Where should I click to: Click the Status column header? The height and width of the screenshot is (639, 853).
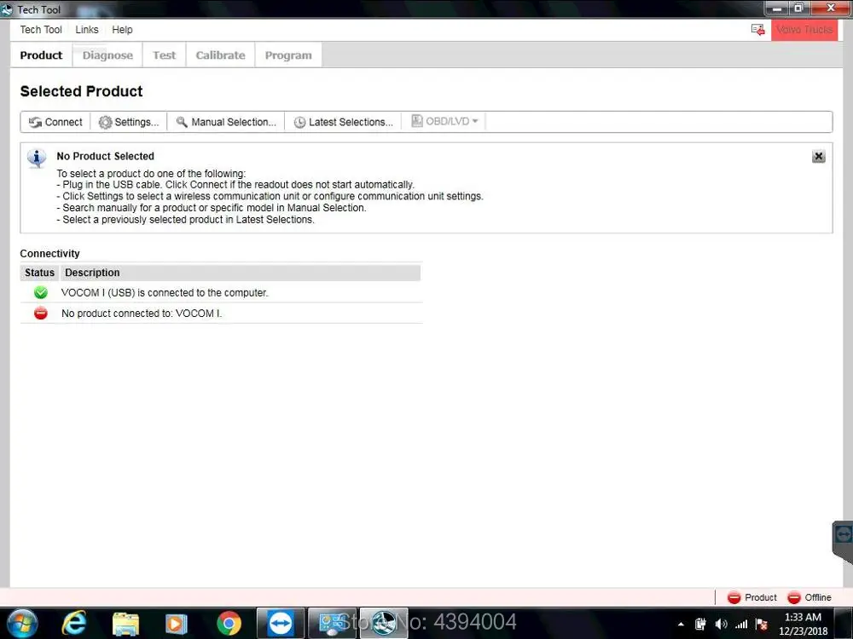[40, 273]
